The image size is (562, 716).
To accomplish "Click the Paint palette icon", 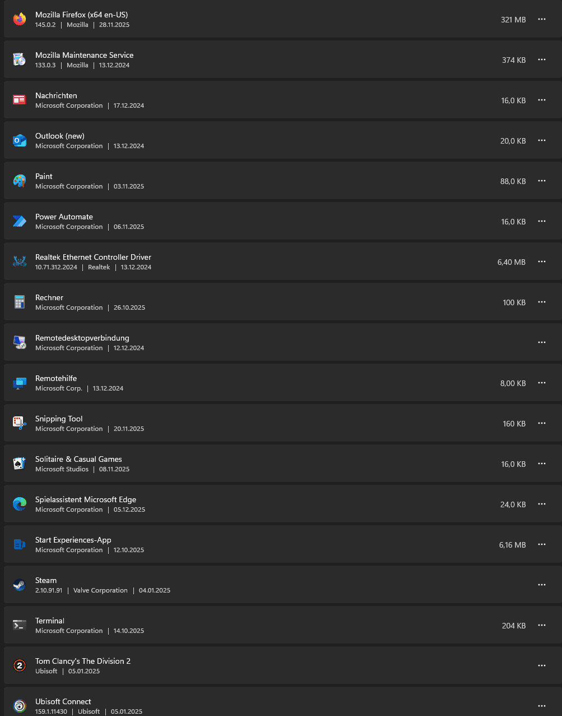I will click(x=20, y=181).
